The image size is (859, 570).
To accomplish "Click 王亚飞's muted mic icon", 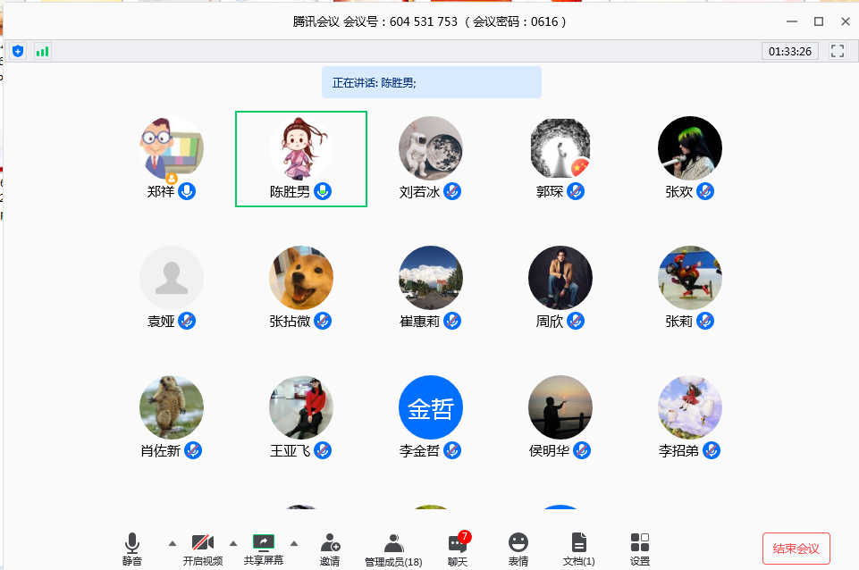I will (x=323, y=450).
